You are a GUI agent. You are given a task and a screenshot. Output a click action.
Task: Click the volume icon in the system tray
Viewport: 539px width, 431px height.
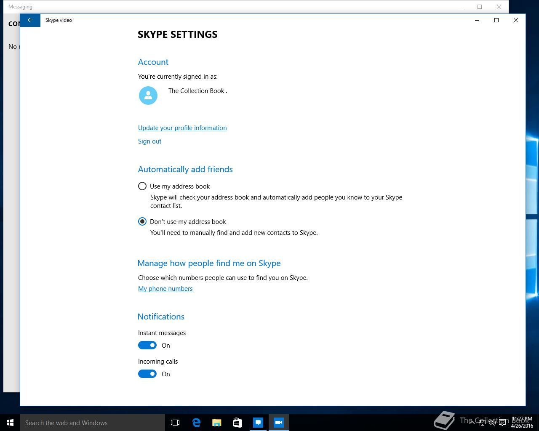[492, 423]
